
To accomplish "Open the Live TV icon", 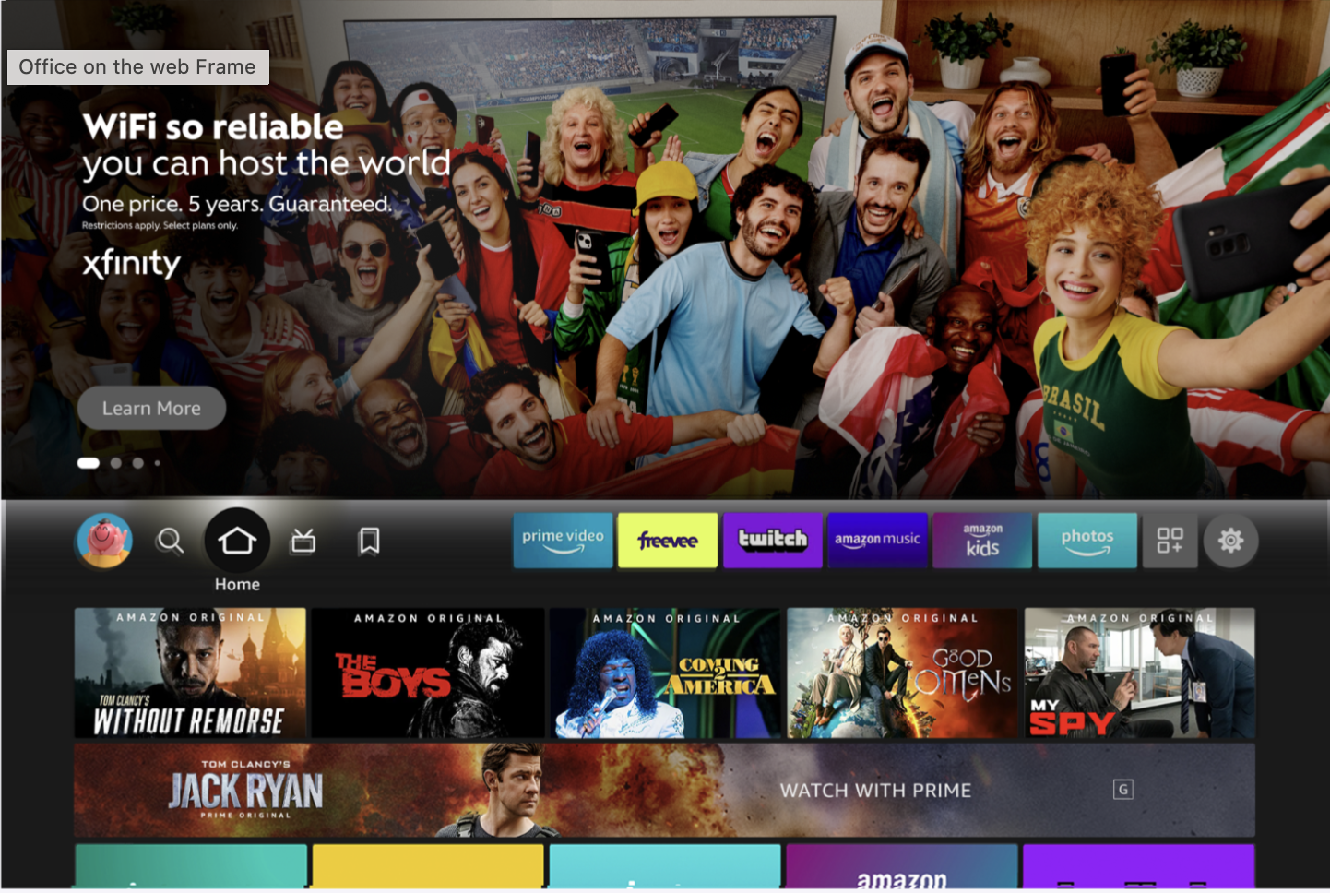I will [x=303, y=541].
